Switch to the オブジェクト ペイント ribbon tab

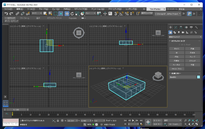point(54,18)
